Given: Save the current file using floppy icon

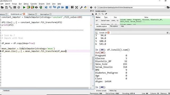Looking at the screenshot, I should click(6, 7).
